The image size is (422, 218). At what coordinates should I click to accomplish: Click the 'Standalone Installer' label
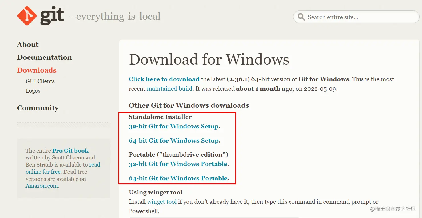(x=160, y=117)
